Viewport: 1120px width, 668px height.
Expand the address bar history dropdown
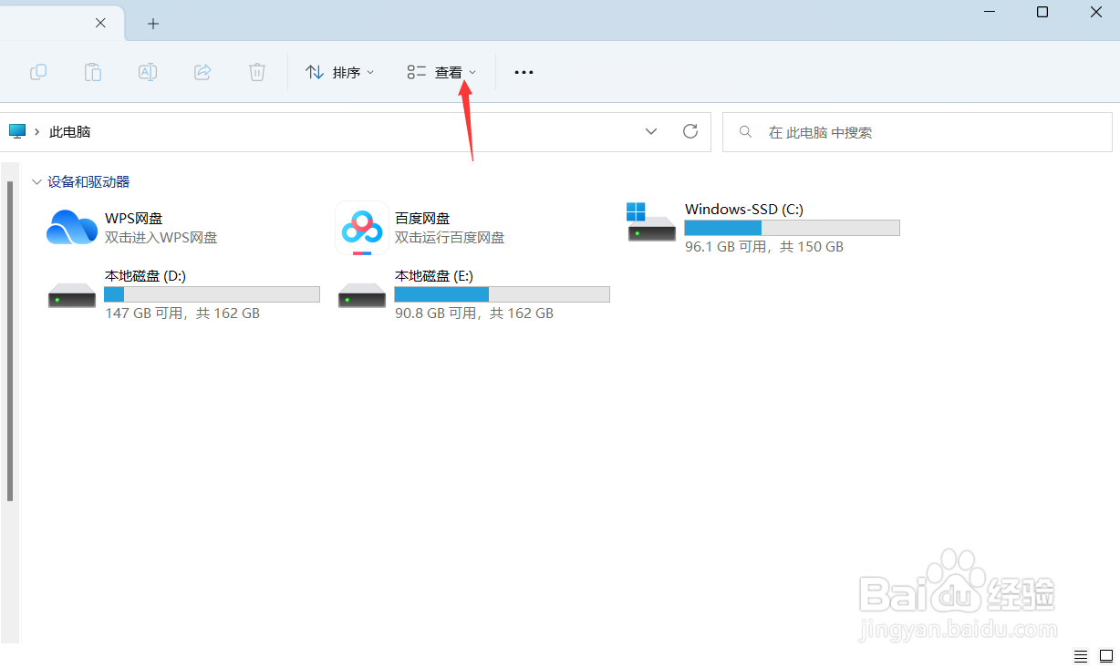tap(651, 131)
